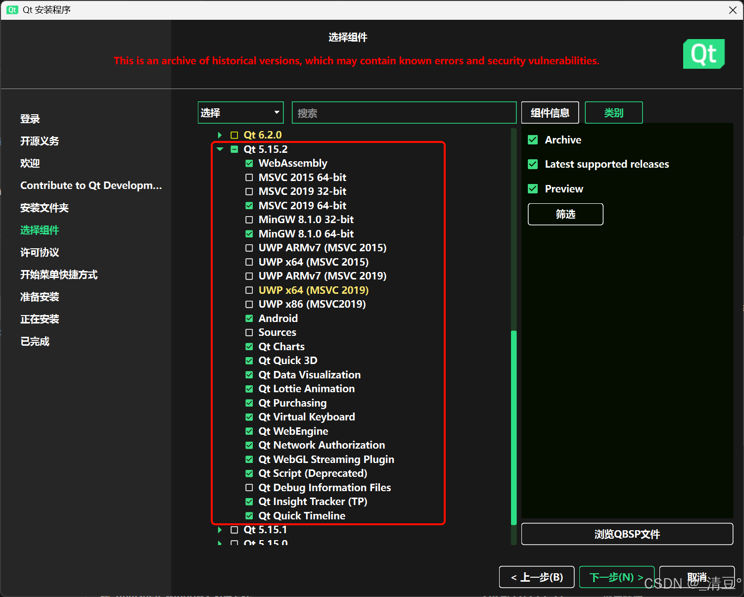Check MSVC 2015 64-bit checkbox
This screenshot has width=744, height=597.
(249, 178)
